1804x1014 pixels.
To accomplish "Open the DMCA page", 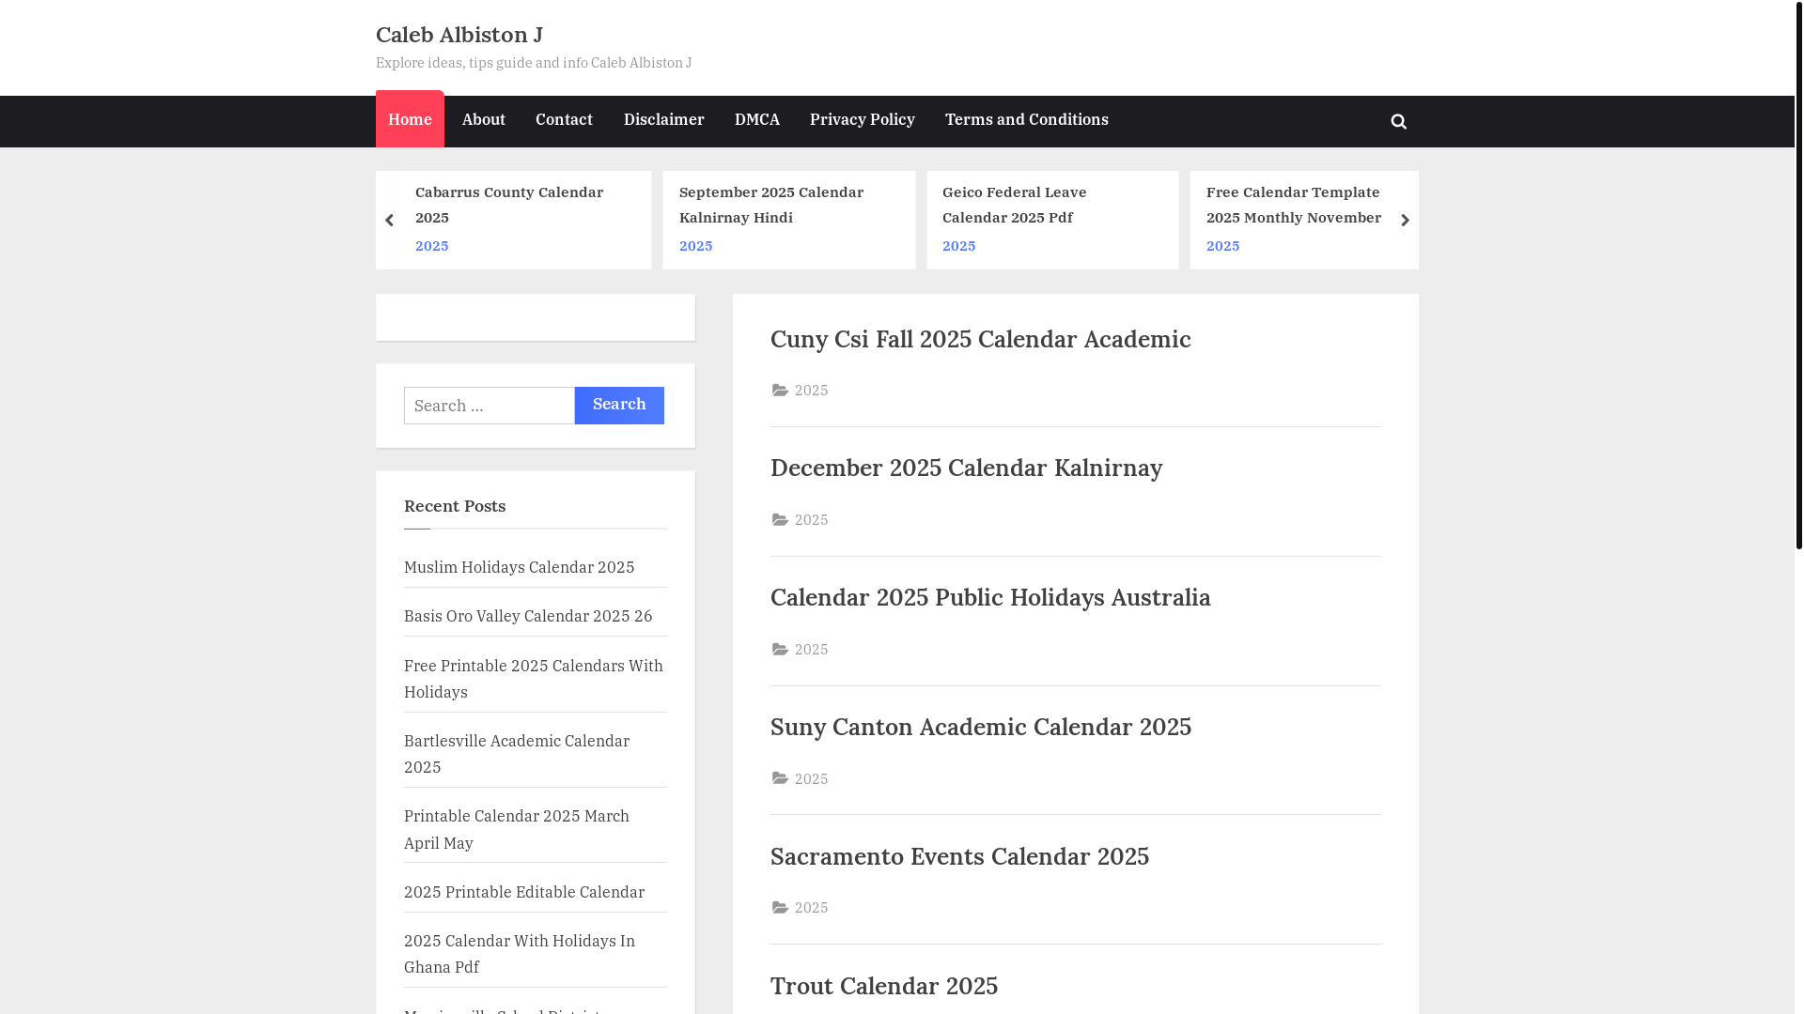I will [x=757, y=120].
